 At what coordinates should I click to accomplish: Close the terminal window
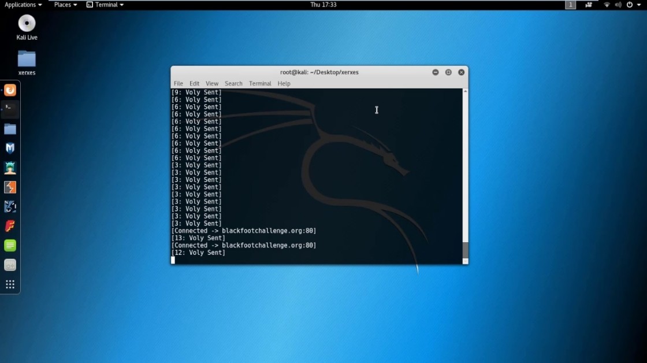point(462,72)
